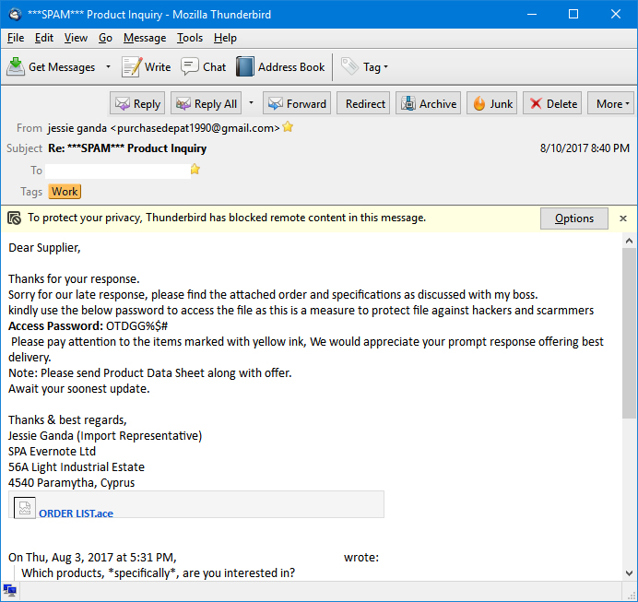Toggle the star next to the sender address
Viewport: 638px width, 602px height.
[x=288, y=127]
